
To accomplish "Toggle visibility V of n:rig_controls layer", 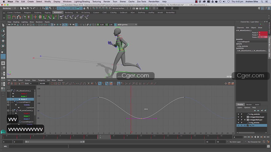I will pyautogui.click(x=238, y=114).
